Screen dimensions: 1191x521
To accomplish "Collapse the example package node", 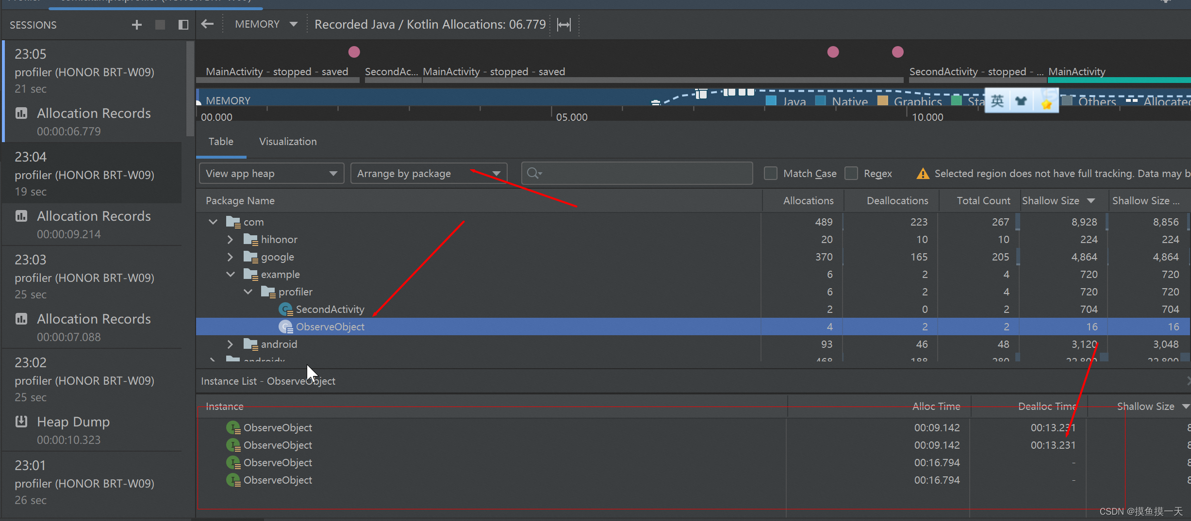I will pos(231,275).
